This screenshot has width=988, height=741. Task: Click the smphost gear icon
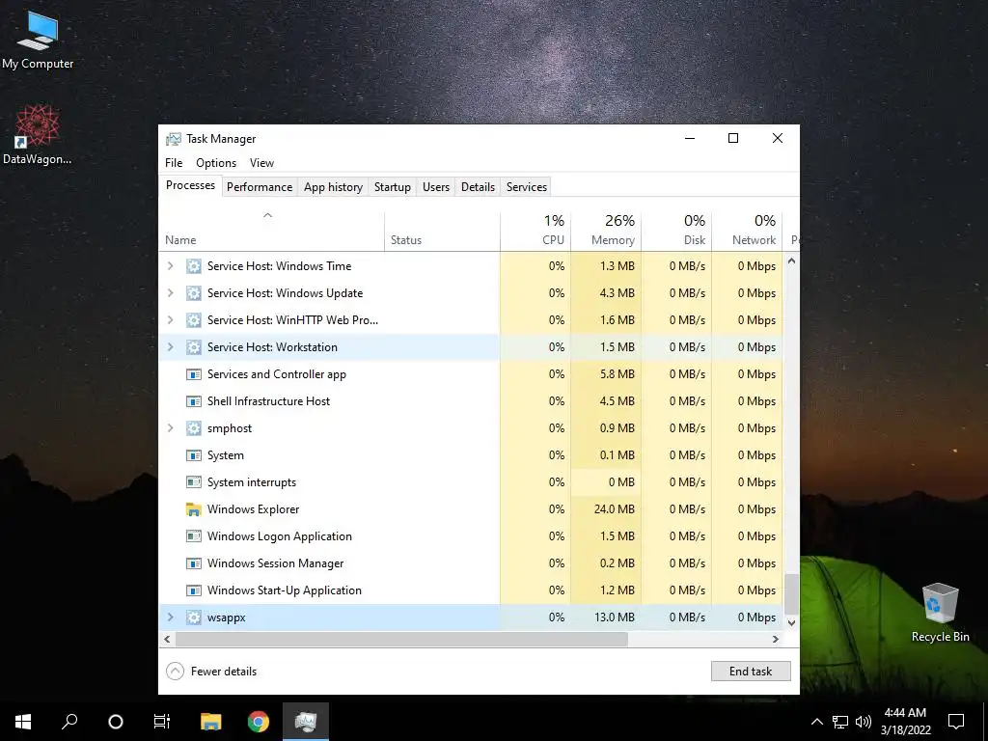coord(193,428)
